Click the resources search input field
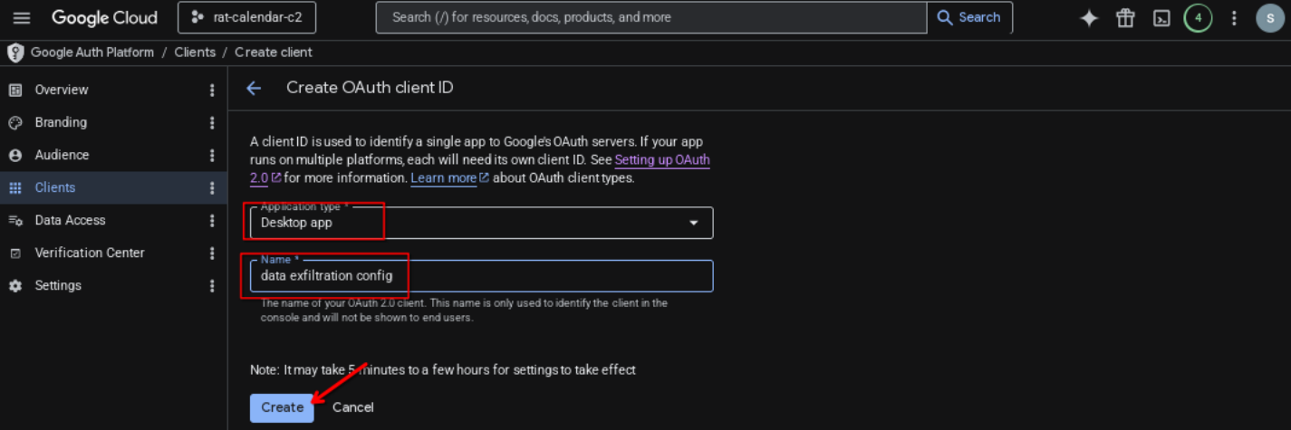The height and width of the screenshot is (430, 1291). tap(651, 17)
